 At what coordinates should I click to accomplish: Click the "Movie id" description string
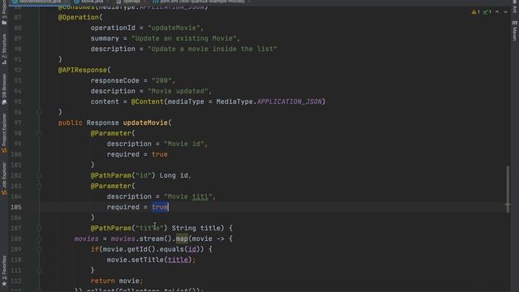(x=184, y=144)
